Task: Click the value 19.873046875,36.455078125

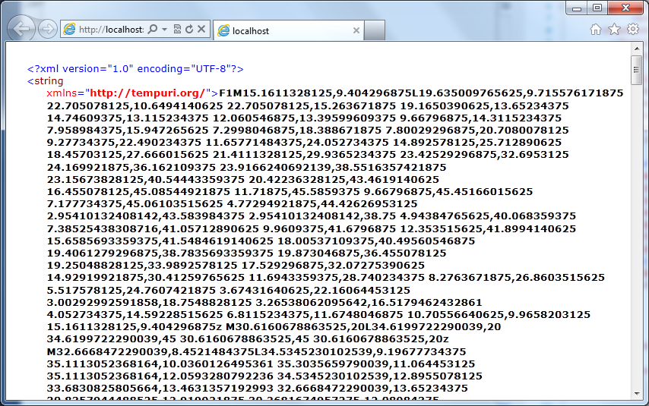Action: (x=362, y=253)
